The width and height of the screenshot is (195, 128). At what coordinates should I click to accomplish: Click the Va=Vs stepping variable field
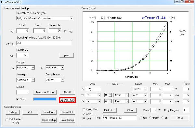44,43
